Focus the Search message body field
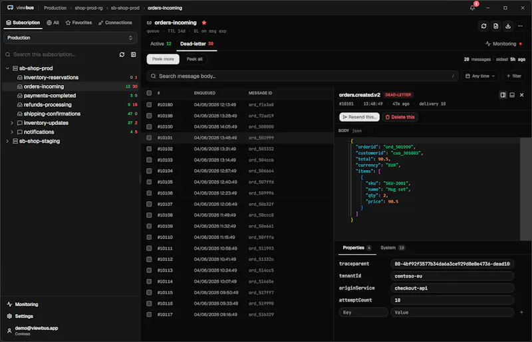Screen dimensions: 532x342 coord(303,76)
